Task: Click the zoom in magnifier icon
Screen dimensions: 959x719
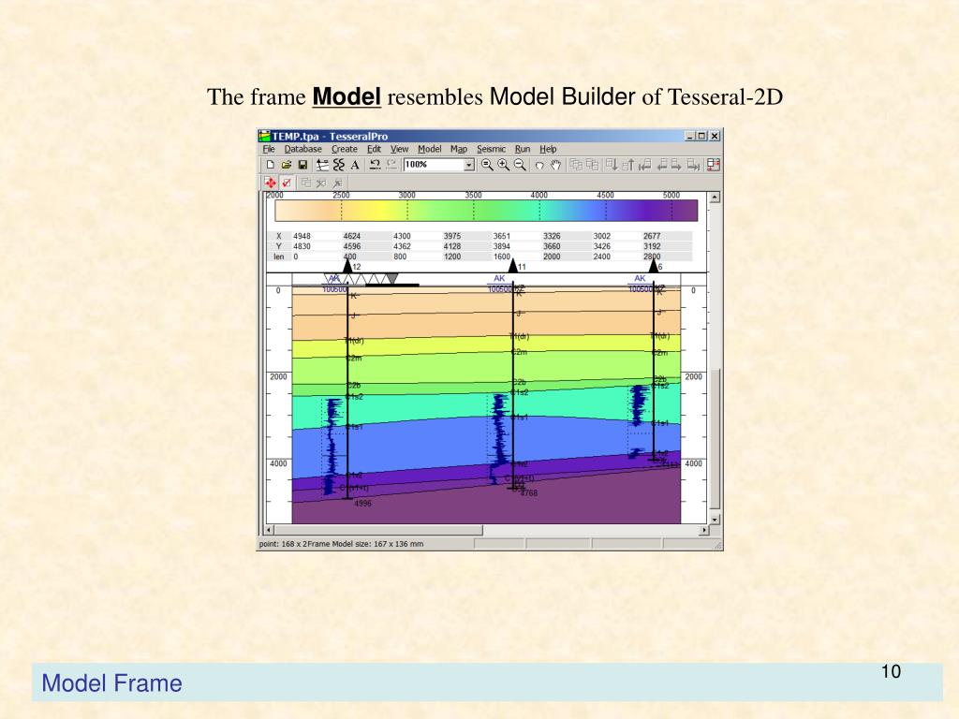Action: [503, 165]
